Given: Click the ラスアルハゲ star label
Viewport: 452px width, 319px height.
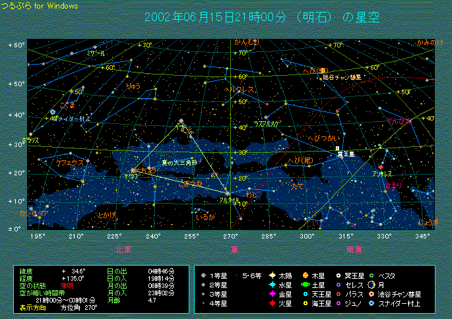Looking at the screenshot, I should [x=267, y=124].
